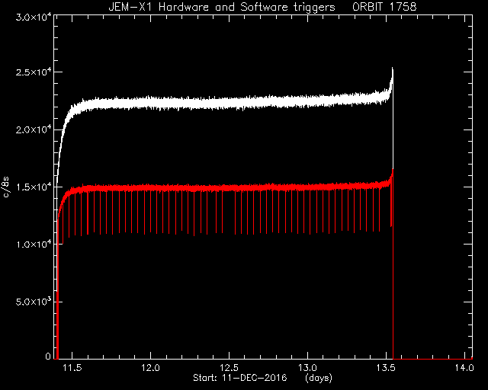Viewport: 488px width, 390px height.
Task: Click the x-axis label 'Start: 11-DEC-2016'
Action: (x=240, y=378)
